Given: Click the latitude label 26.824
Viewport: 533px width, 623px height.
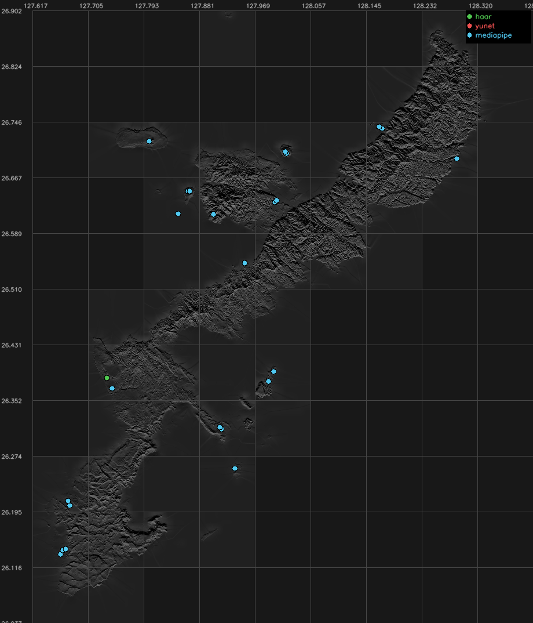Looking at the screenshot, I should click(x=12, y=67).
